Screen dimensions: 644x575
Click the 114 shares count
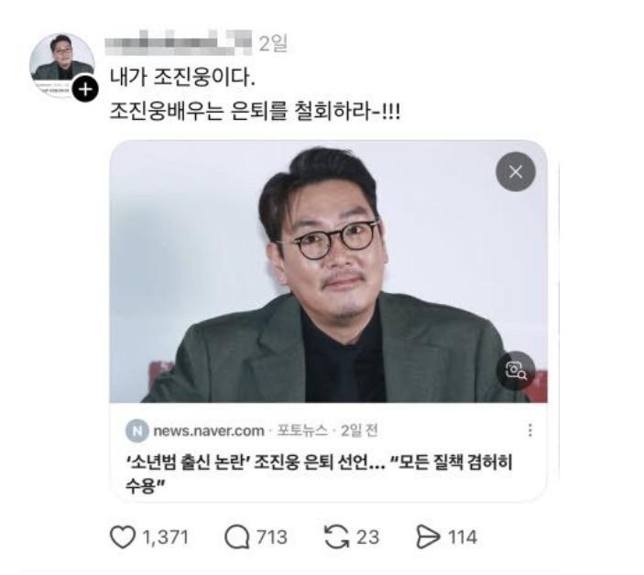coord(463,537)
